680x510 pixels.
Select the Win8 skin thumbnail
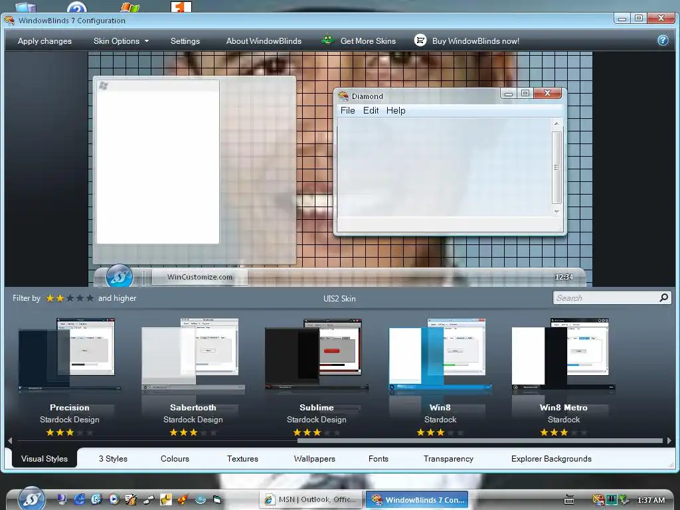[x=440, y=355]
